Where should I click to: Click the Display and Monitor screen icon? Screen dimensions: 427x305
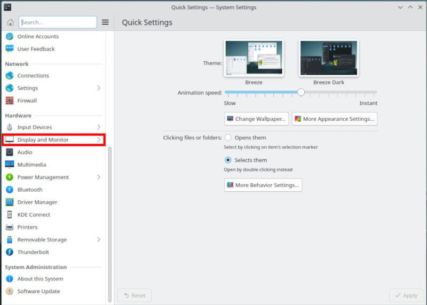[10, 139]
